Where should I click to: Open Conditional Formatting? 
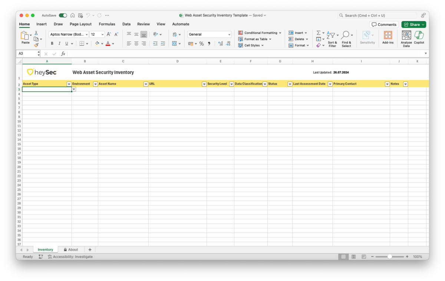pyautogui.click(x=260, y=32)
